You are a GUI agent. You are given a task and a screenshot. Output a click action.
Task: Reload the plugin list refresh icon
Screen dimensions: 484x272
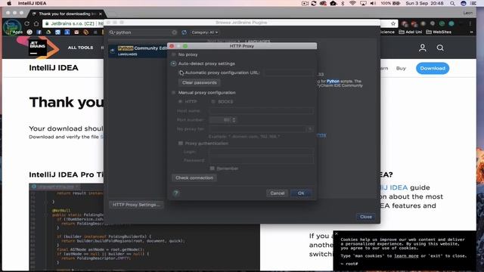coord(184,32)
